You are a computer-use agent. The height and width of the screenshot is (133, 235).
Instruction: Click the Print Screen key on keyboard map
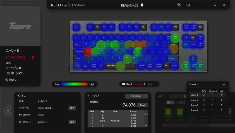pos(186,27)
